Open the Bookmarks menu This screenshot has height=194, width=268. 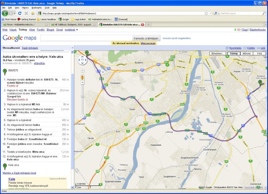pos(37,8)
